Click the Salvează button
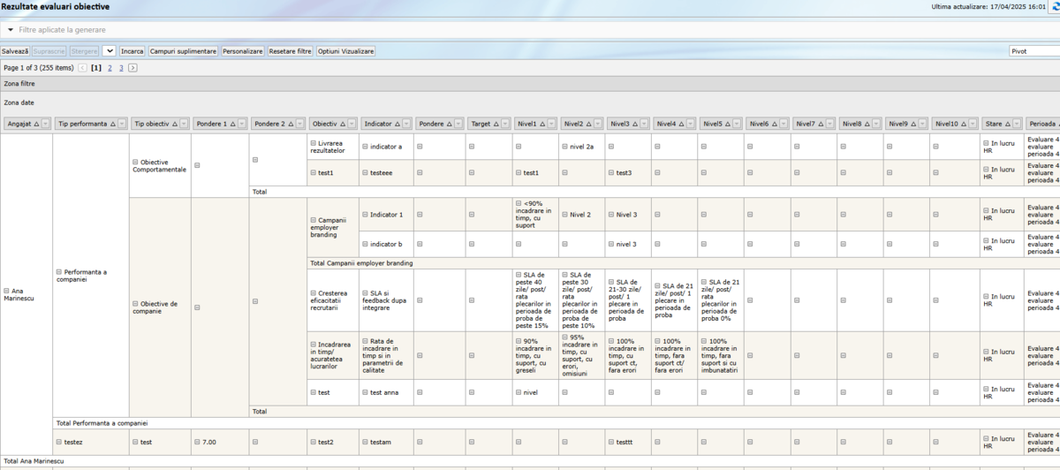Viewport: 1060px width, 470px height. (x=15, y=51)
